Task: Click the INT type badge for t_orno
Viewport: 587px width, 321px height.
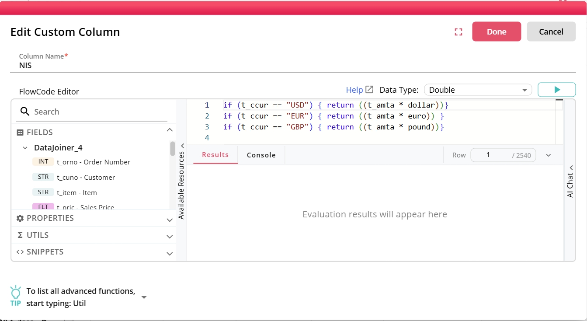Action: click(43, 162)
